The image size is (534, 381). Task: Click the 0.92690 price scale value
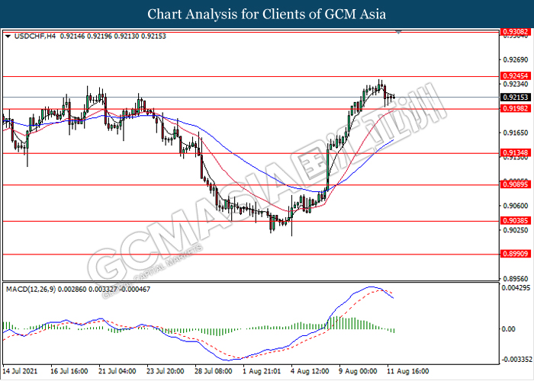tap(516, 60)
